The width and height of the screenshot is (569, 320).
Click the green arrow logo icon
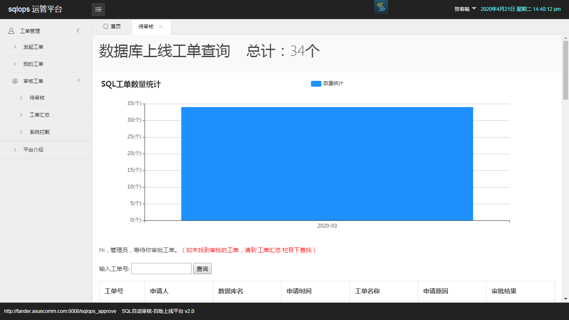pos(381,7)
